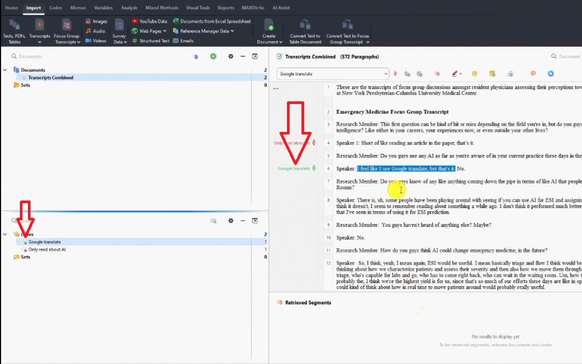Screen dimensions: 582x364
Task: Click the new code icon in Codes panel
Action: click(x=213, y=220)
